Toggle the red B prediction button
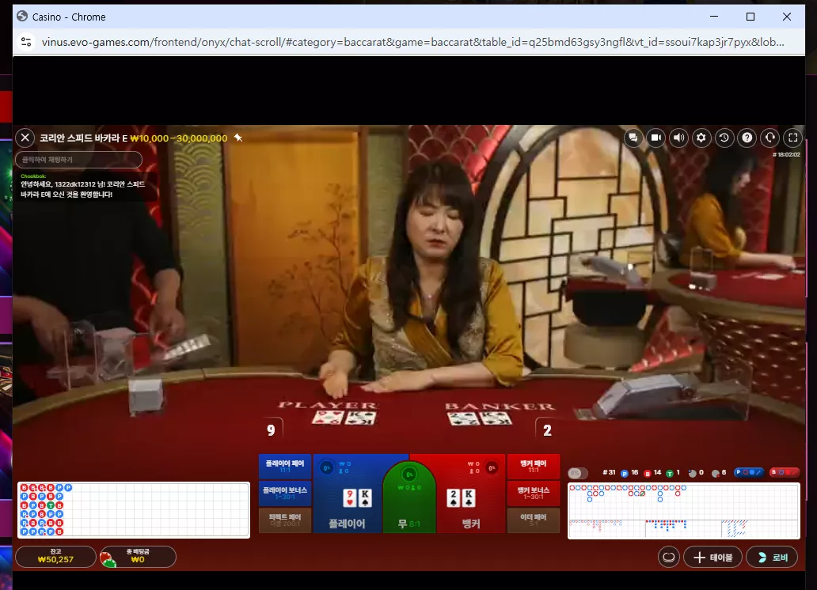The height and width of the screenshot is (590, 817). [785, 472]
